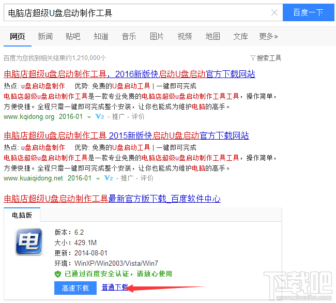Click 推广 label on kuaiqidong.net result
Image resolution: width=336 pixels, height=303 pixels.
[x=127, y=178]
